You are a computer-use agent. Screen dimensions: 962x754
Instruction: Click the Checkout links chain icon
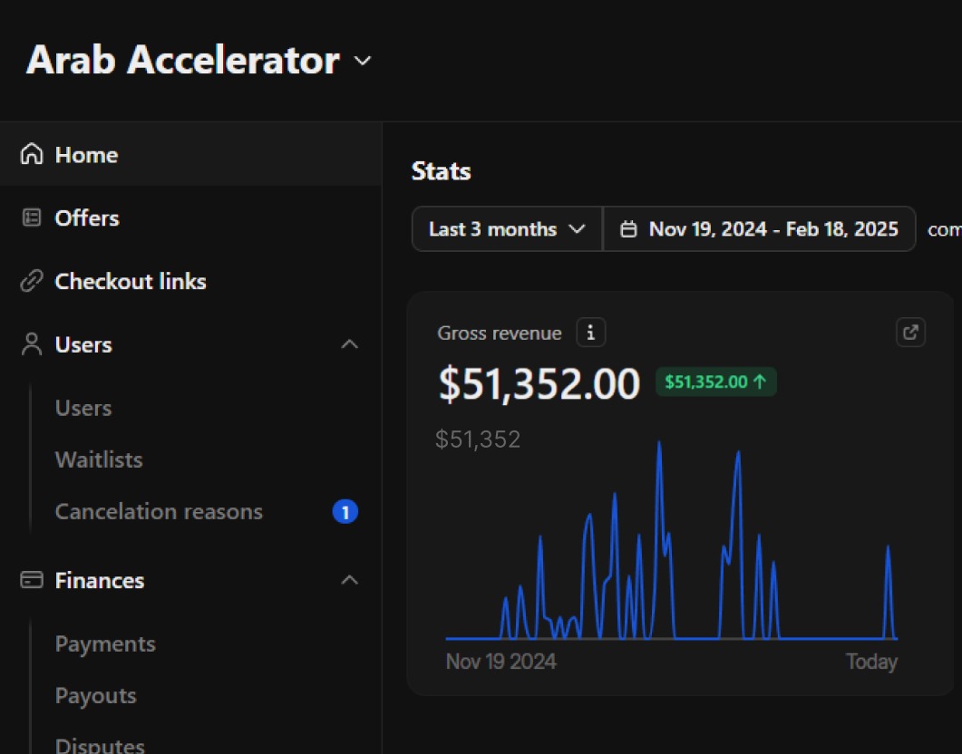[x=32, y=282]
